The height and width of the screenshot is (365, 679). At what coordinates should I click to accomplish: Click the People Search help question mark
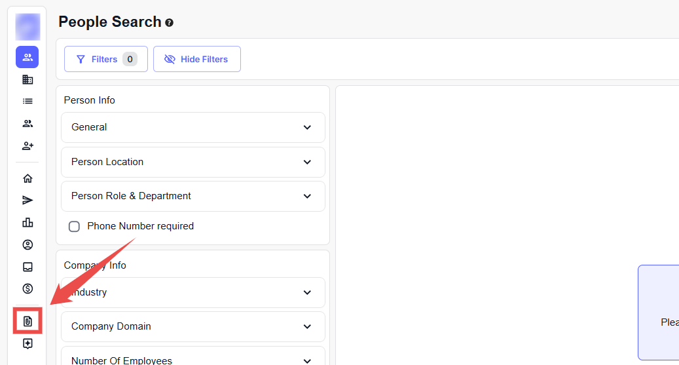point(170,23)
